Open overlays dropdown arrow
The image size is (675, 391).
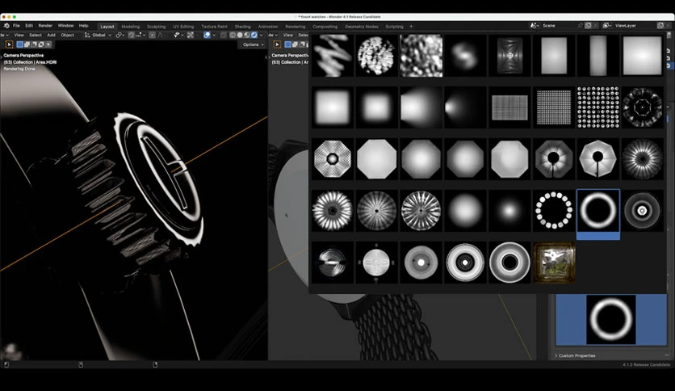(x=214, y=35)
